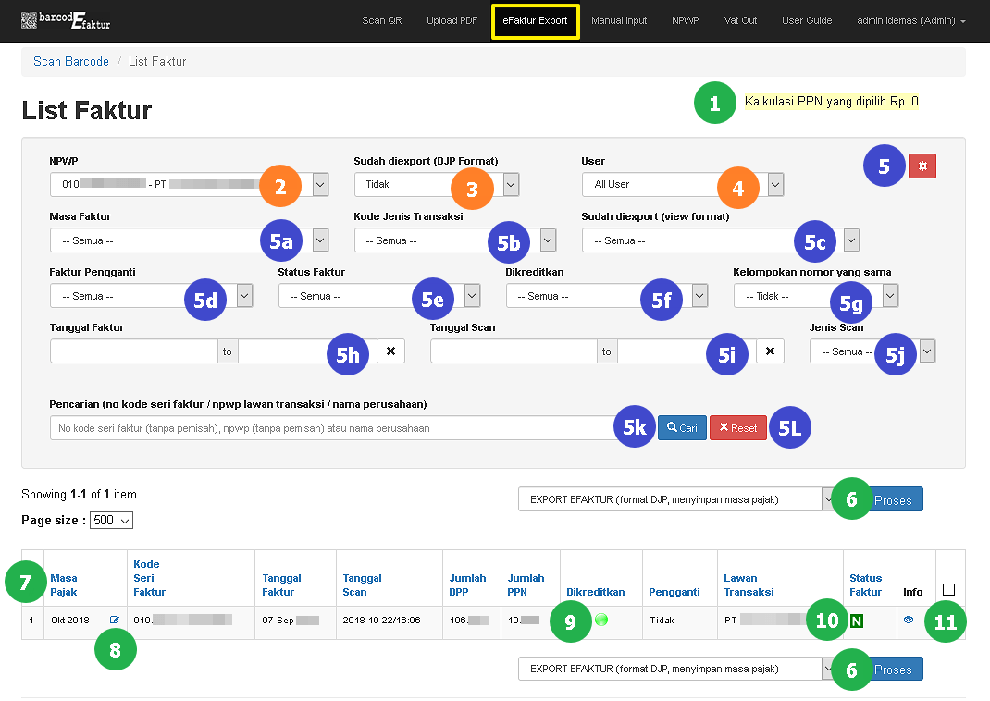Click the Tanggal Faktur start date field
990x701 pixels.
[x=134, y=351]
